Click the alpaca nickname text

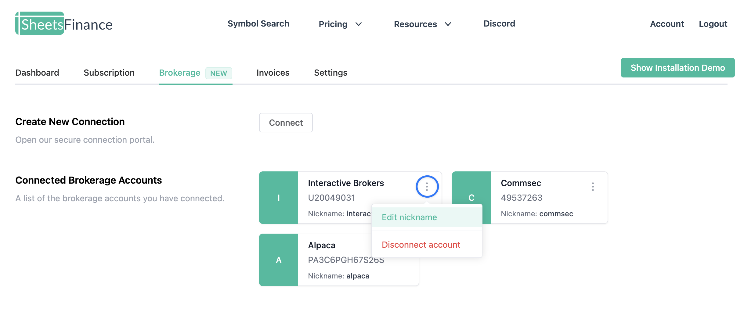(358, 276)
